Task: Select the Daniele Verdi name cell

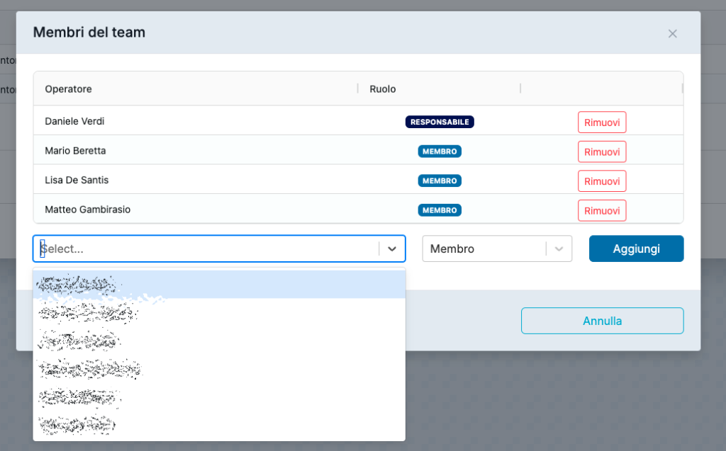Action: (74, 122)
